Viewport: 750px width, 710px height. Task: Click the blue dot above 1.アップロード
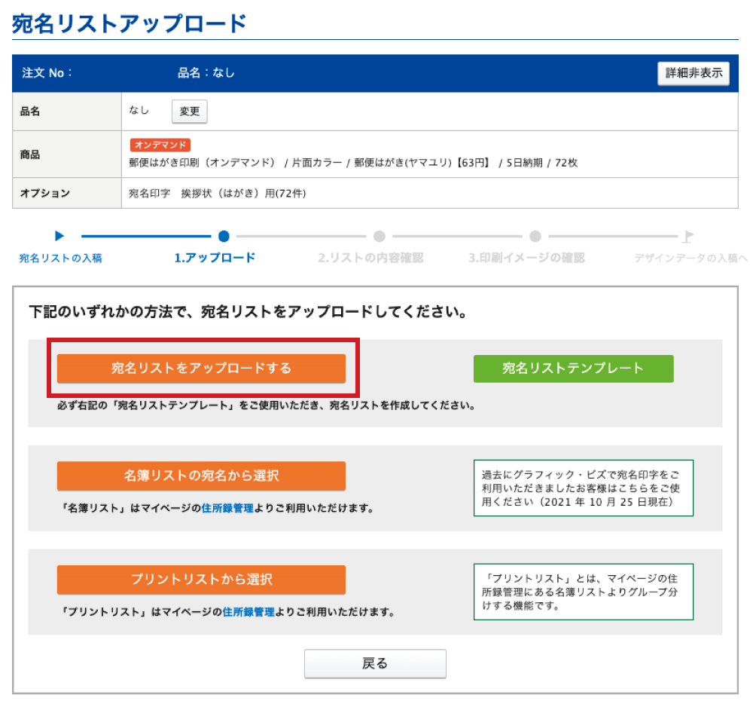(x=224, y=236)
